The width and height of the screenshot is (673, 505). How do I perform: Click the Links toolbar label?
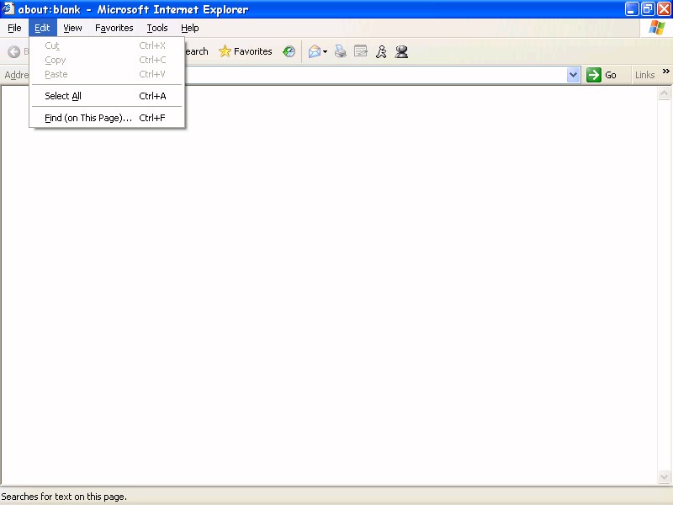coord(644,75)
